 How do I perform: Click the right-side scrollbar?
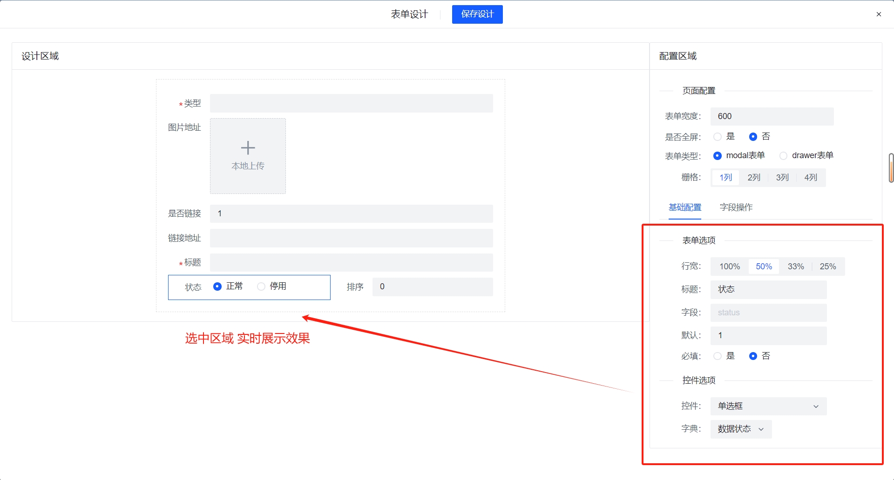[891, 167]
